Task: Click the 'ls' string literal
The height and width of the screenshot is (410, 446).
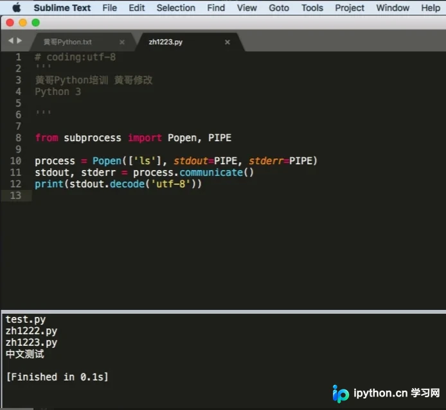Action: point(145,161)
